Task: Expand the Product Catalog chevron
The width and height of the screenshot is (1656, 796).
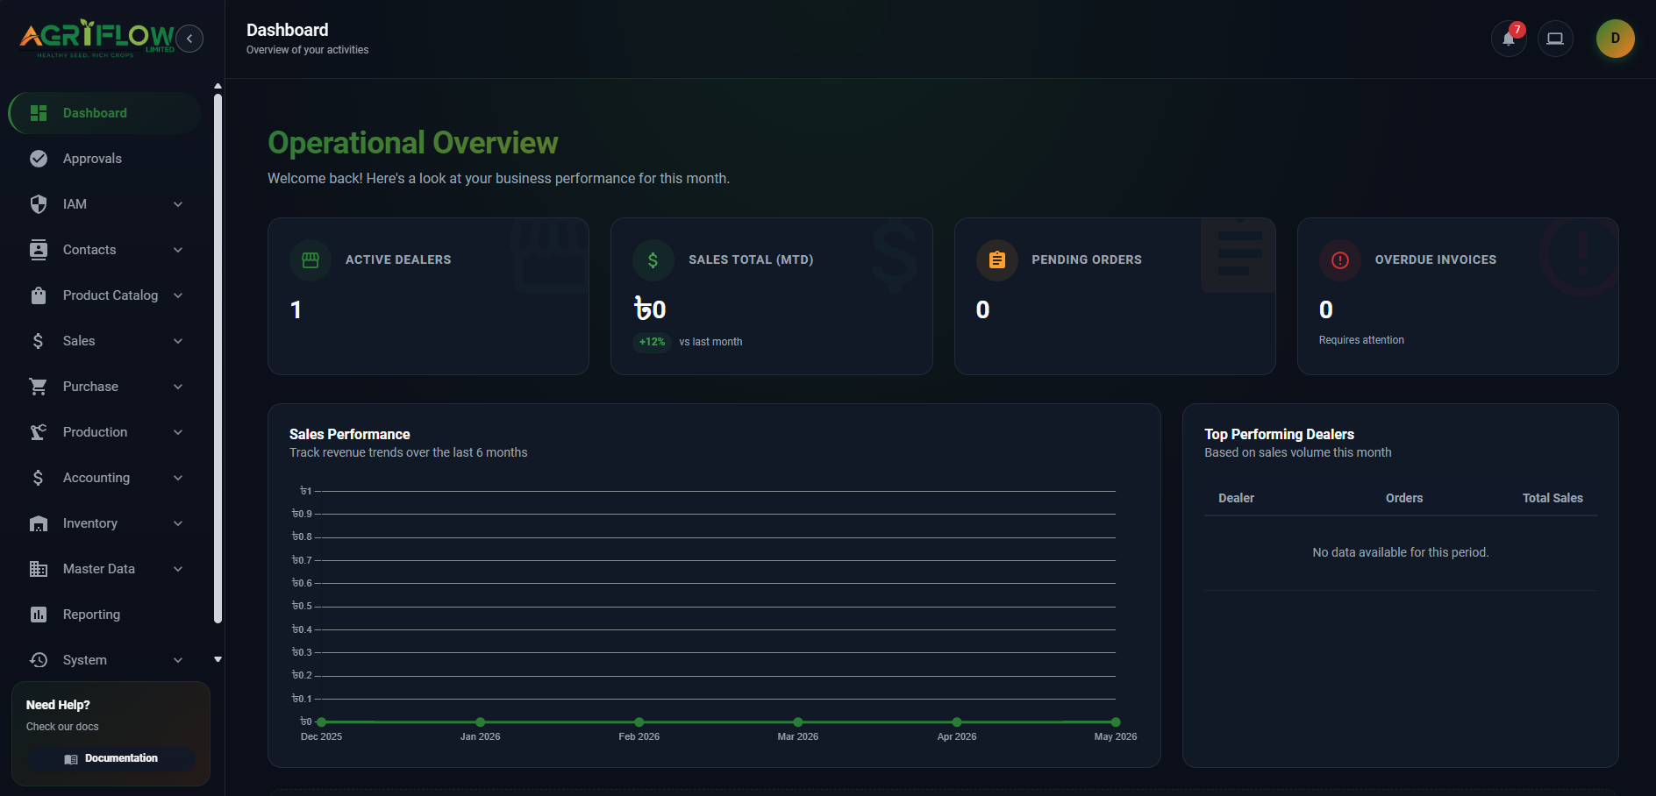Action: click(178, 295)
